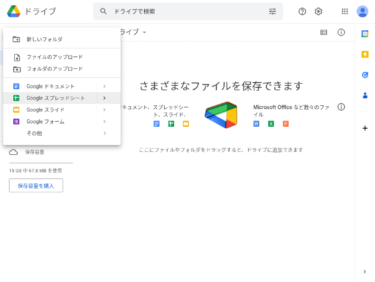Viewport: 375px width, 282px height.
Task: Click the storage usage progress bar
Action: [41, 163]
